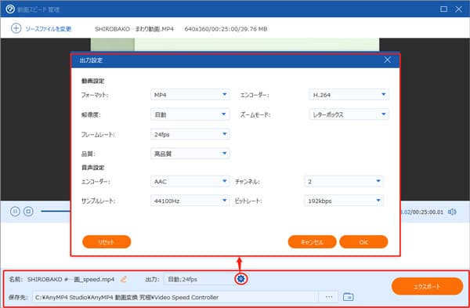This screenshot has height=308, width=470.
Task: Click the playback progress bar
Action: 56,211
